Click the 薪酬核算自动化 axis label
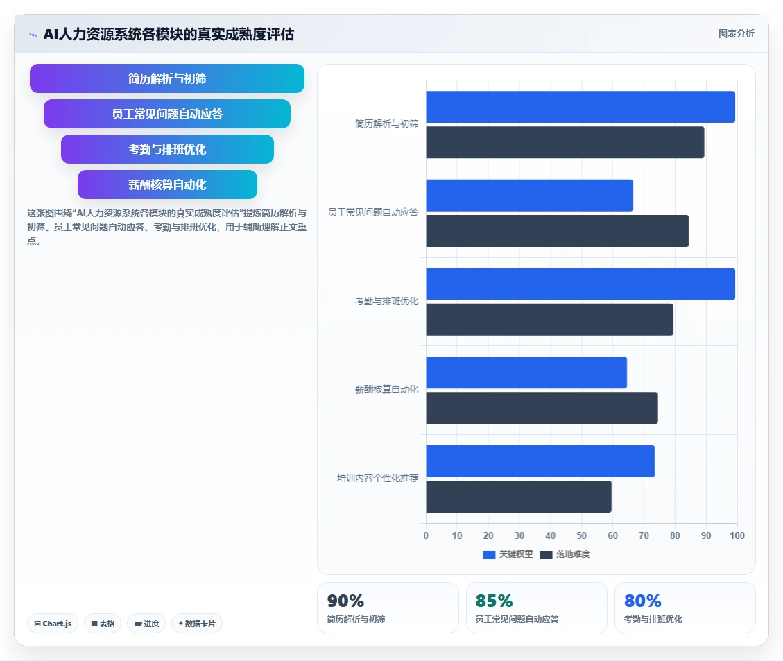 click(x=386, y=389)
